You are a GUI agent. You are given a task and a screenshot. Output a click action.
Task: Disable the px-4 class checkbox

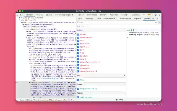tap(78, 50)
